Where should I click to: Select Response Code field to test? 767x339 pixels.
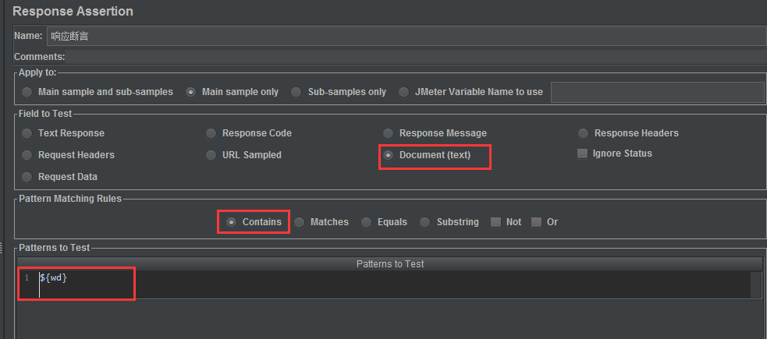211,133
